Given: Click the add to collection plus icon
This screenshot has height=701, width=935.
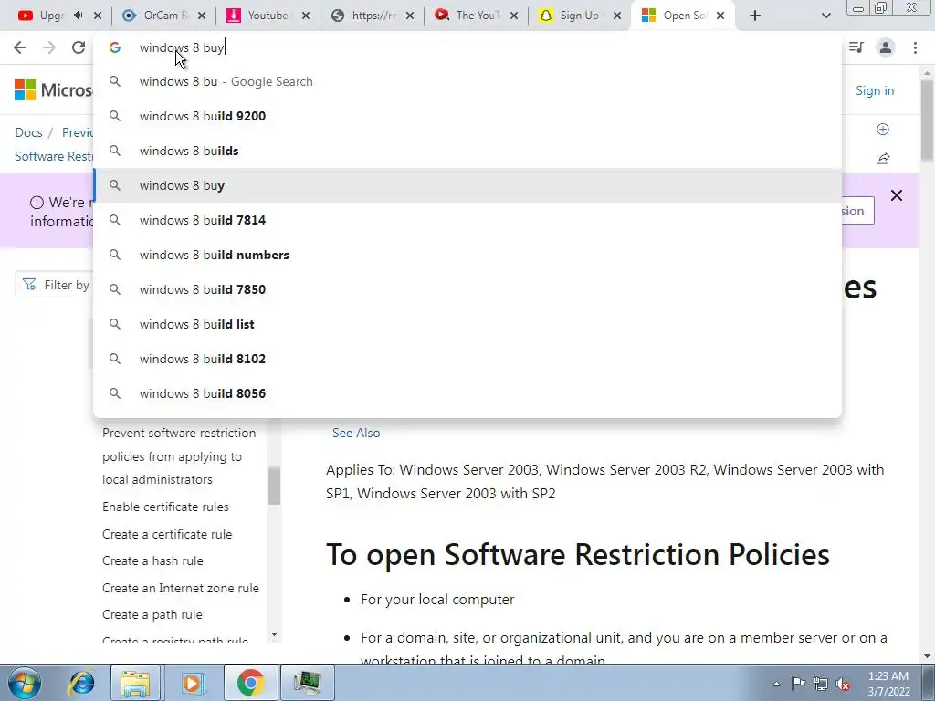Looking at the screenshot, I should [x=883, y=130].
